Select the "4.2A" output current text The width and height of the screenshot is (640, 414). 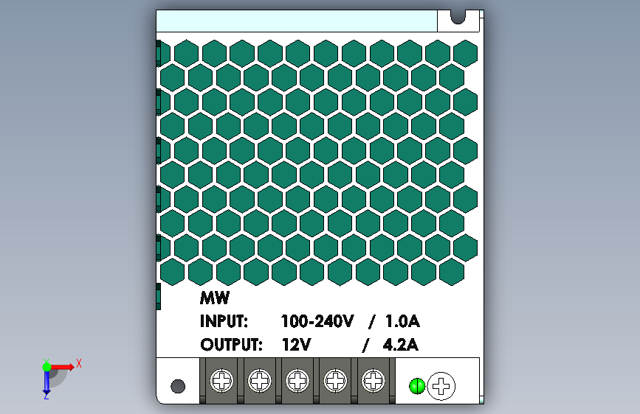tap(400, 345)
